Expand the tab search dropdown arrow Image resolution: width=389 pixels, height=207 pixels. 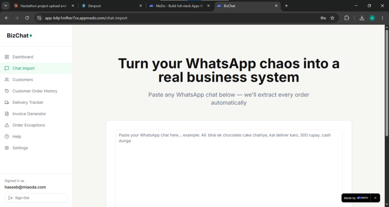(x=5, y=6)
